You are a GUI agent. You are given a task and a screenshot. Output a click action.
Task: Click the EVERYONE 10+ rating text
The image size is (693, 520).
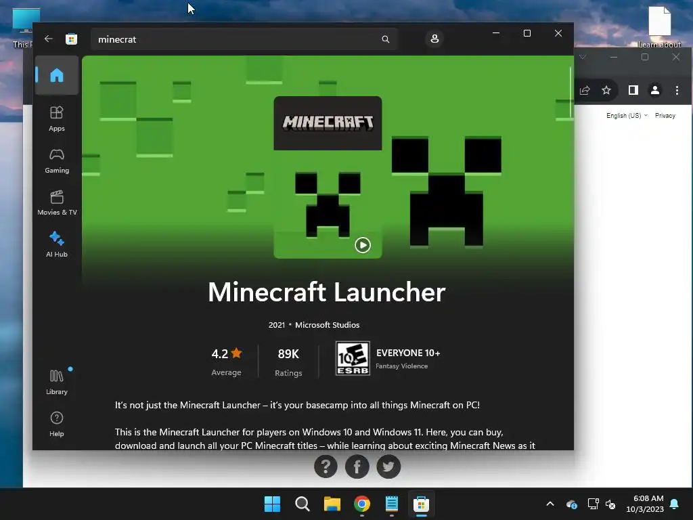point(408,353)
